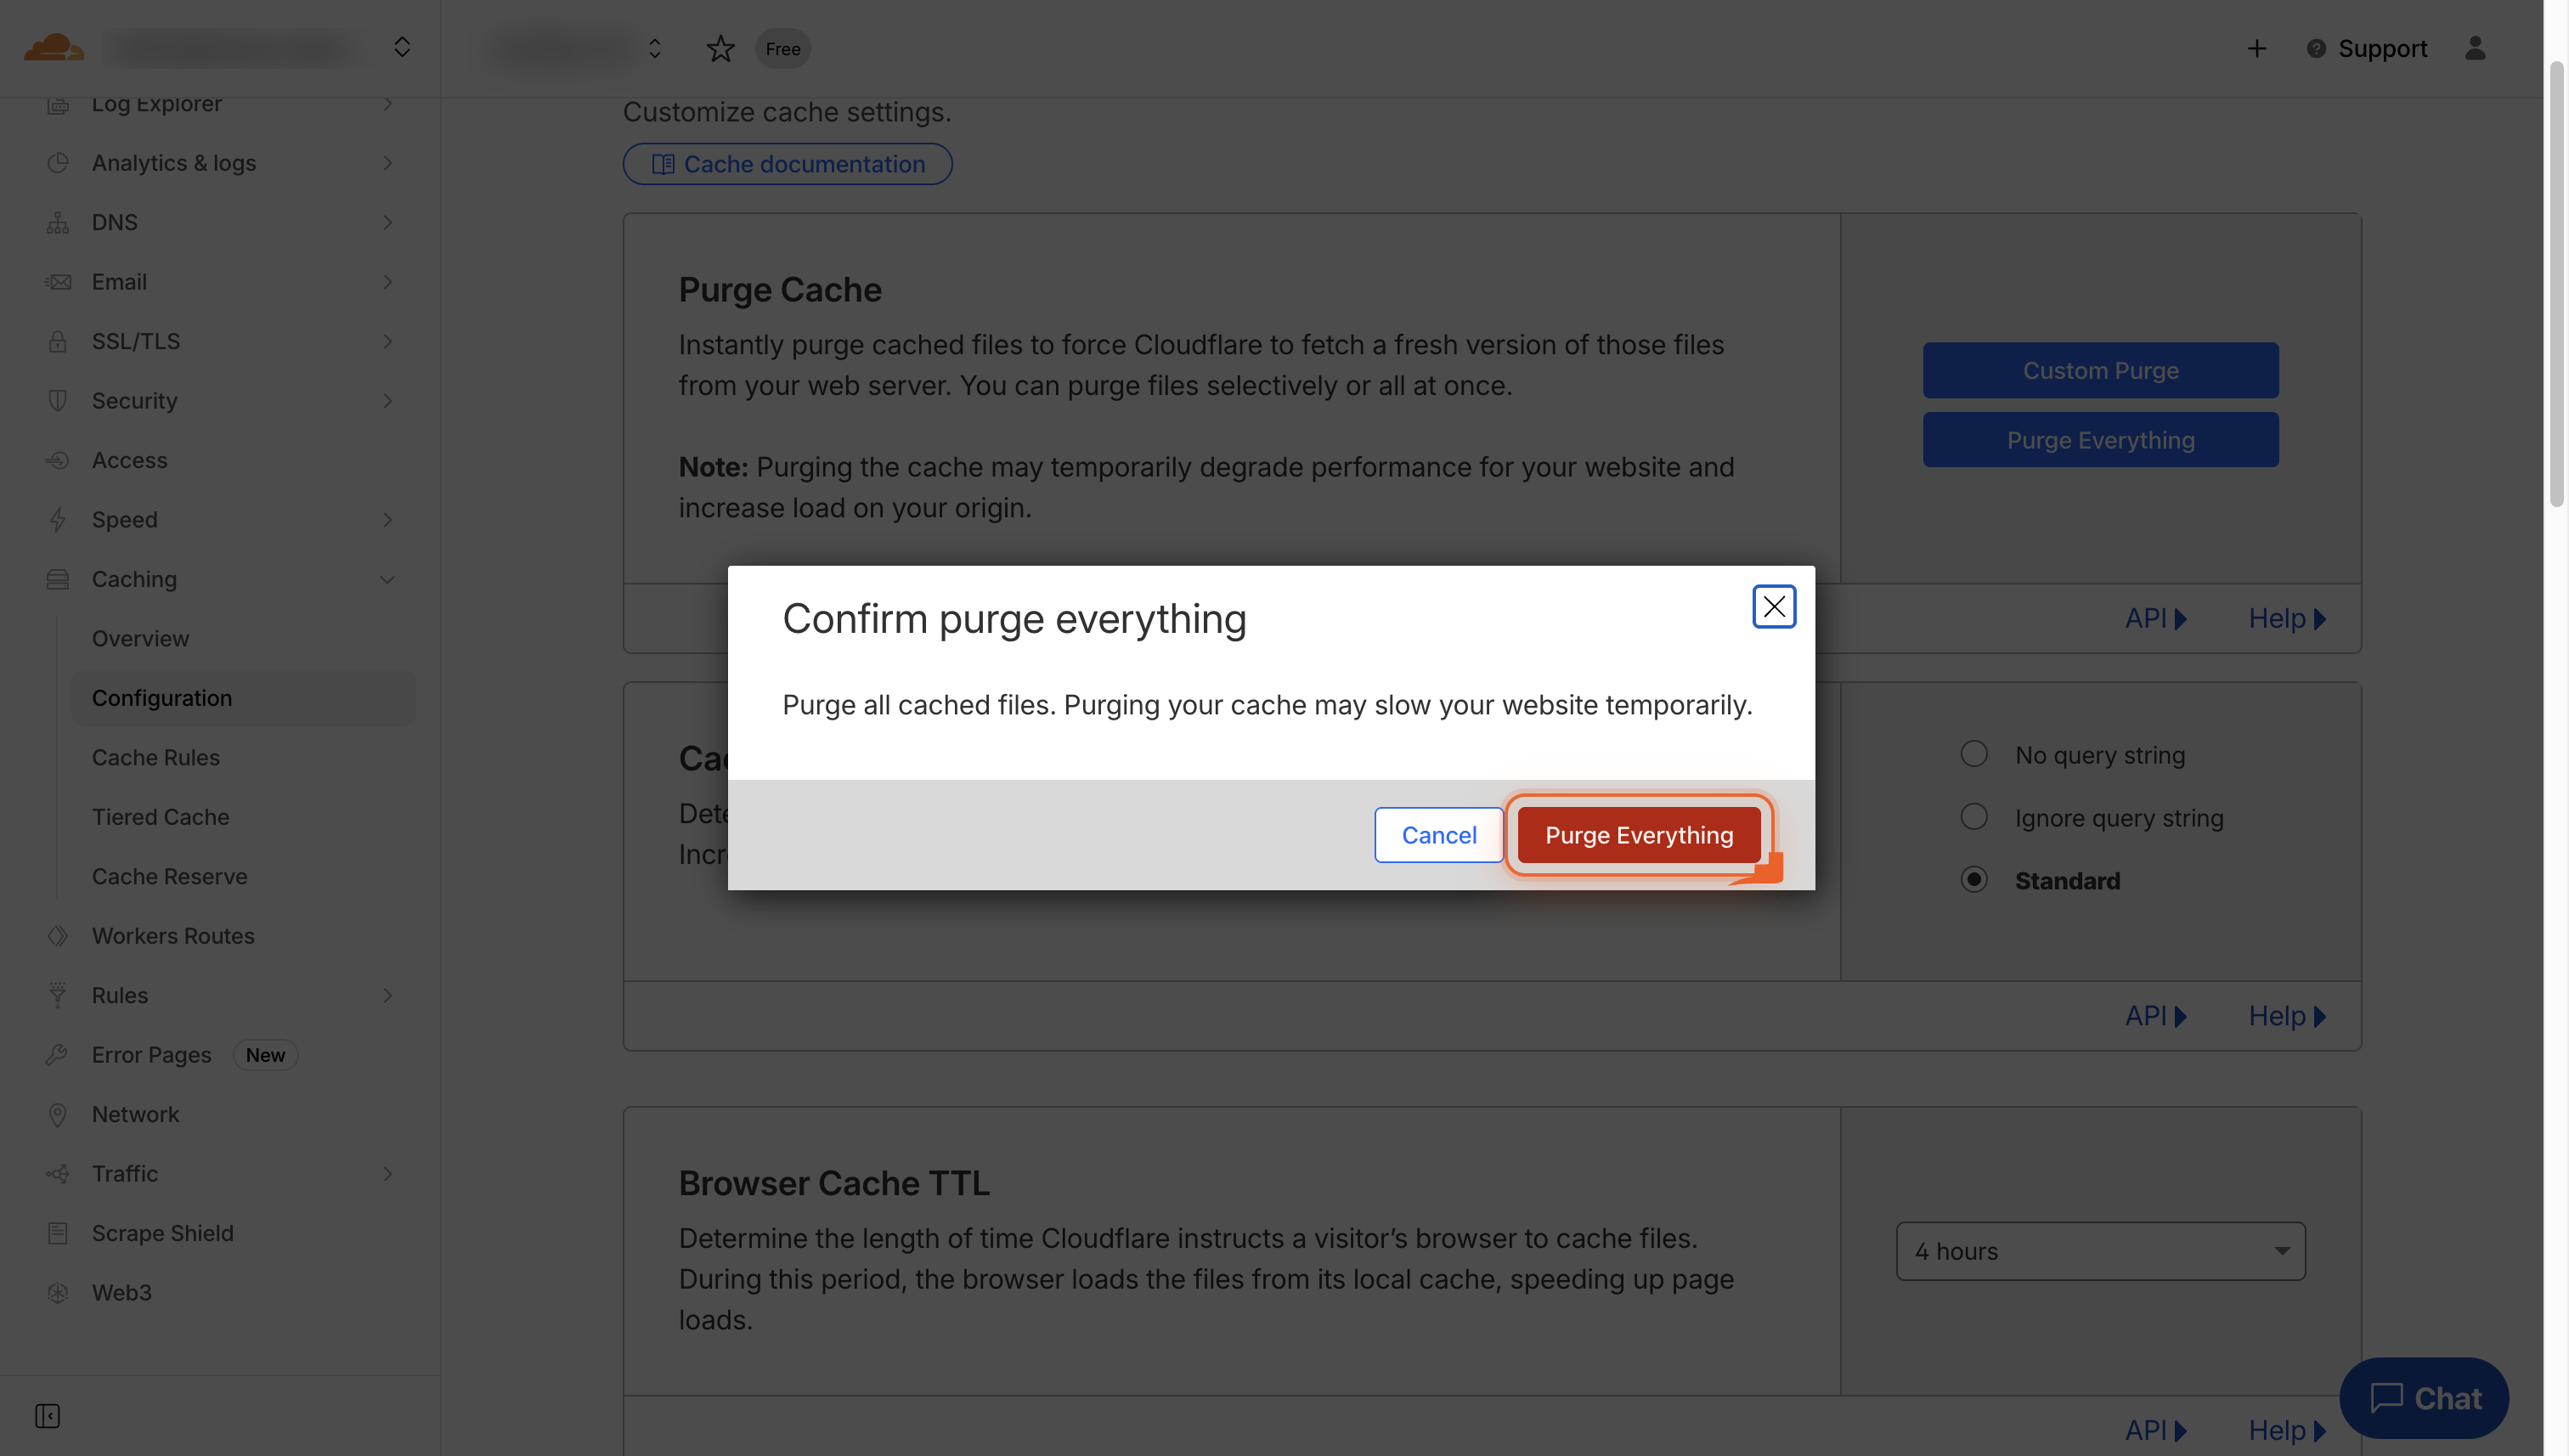Star this site as a favorite
The image size is (2569, 1456).
pos(720,48)
